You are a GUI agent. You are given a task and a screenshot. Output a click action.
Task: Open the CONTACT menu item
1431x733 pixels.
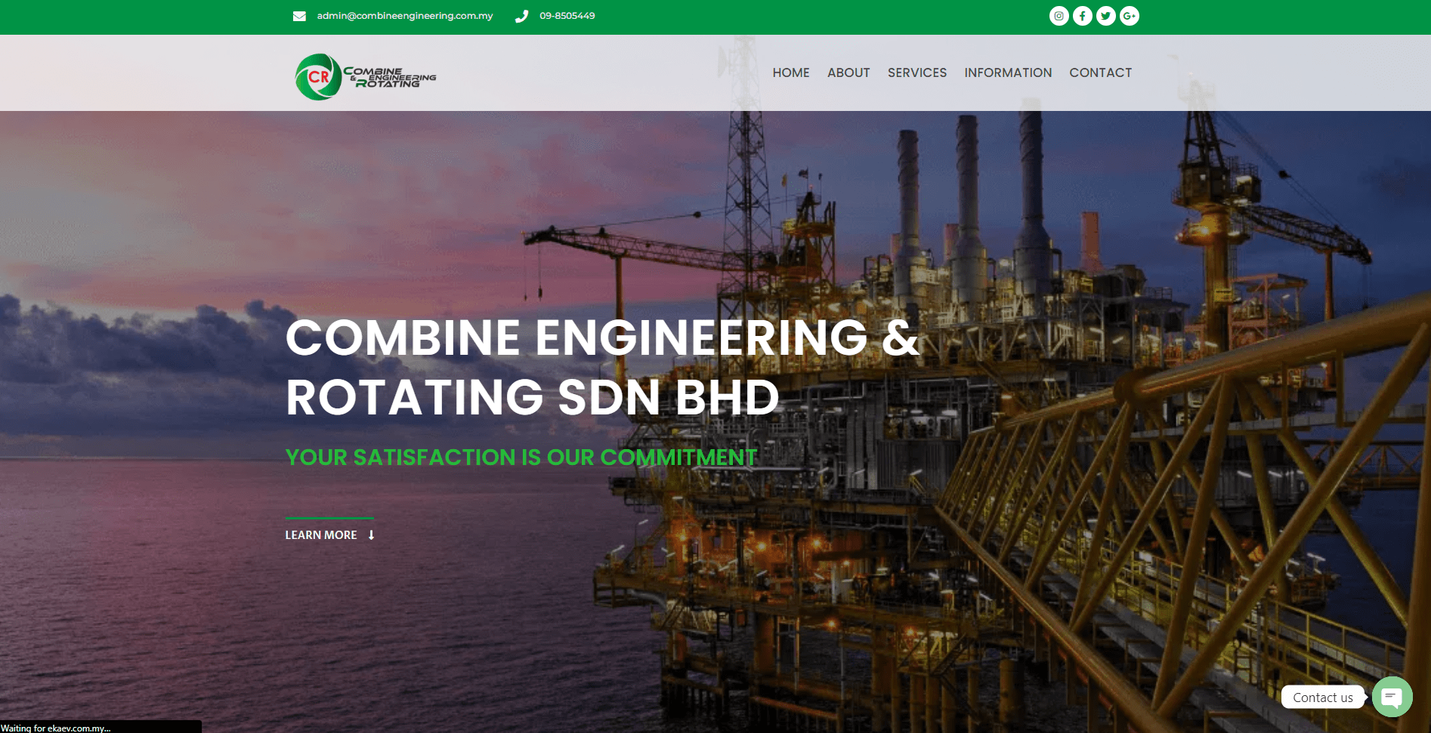(1100, 72)
